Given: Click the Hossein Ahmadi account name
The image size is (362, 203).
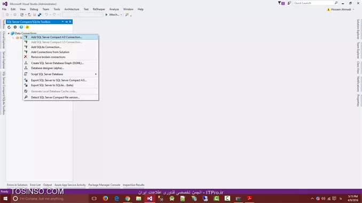Looking at the screenshot, I should pos(341,10).
